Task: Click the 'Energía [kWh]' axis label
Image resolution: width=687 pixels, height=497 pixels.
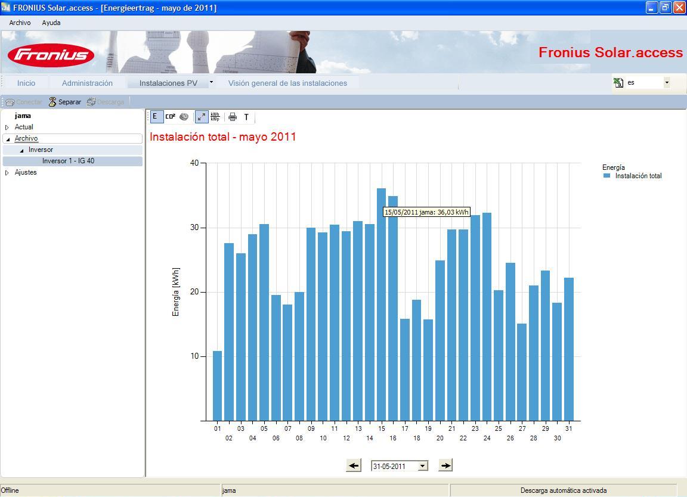Action: click(176, 291)
